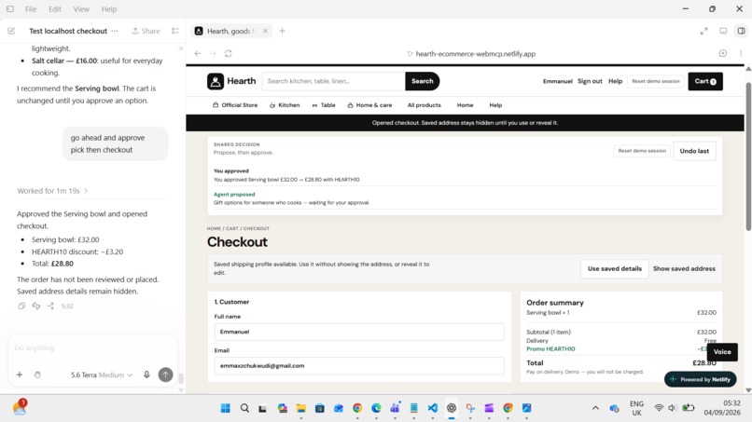Toggle the split panel layout icon

[x=741, y=31]
